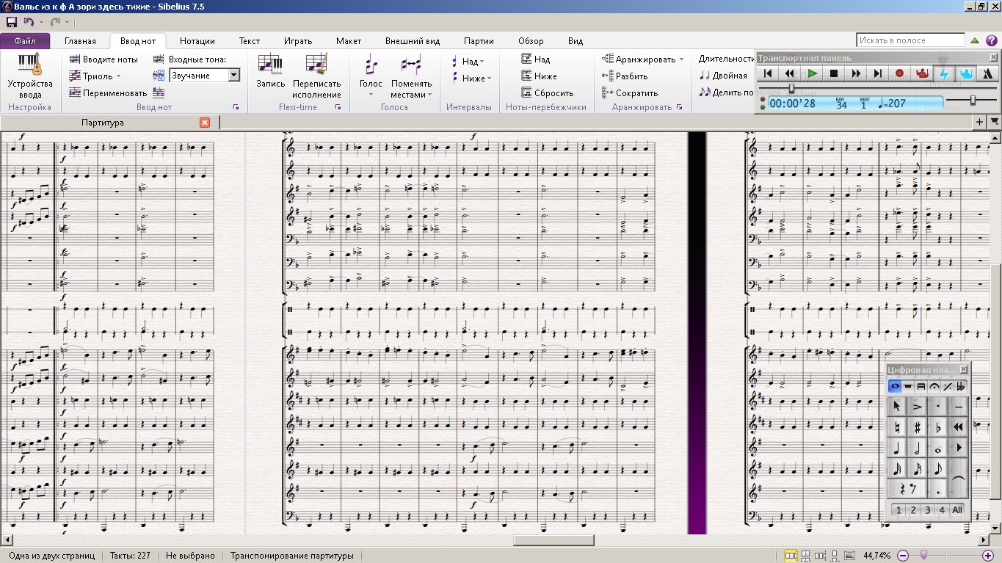Open the Ввод нот group dialog launcher
Viewport: 1002px width, 563px height.
point(236,107)
